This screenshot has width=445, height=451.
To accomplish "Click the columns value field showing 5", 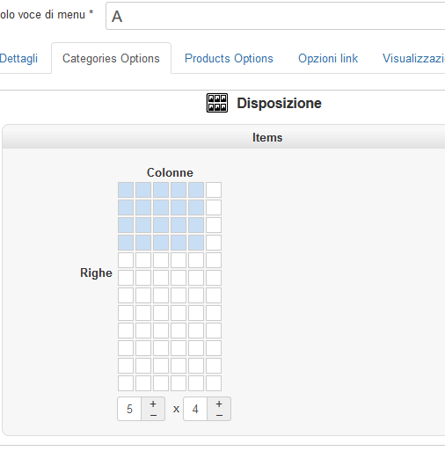I will pyautogui.click(x=129, y=409).
